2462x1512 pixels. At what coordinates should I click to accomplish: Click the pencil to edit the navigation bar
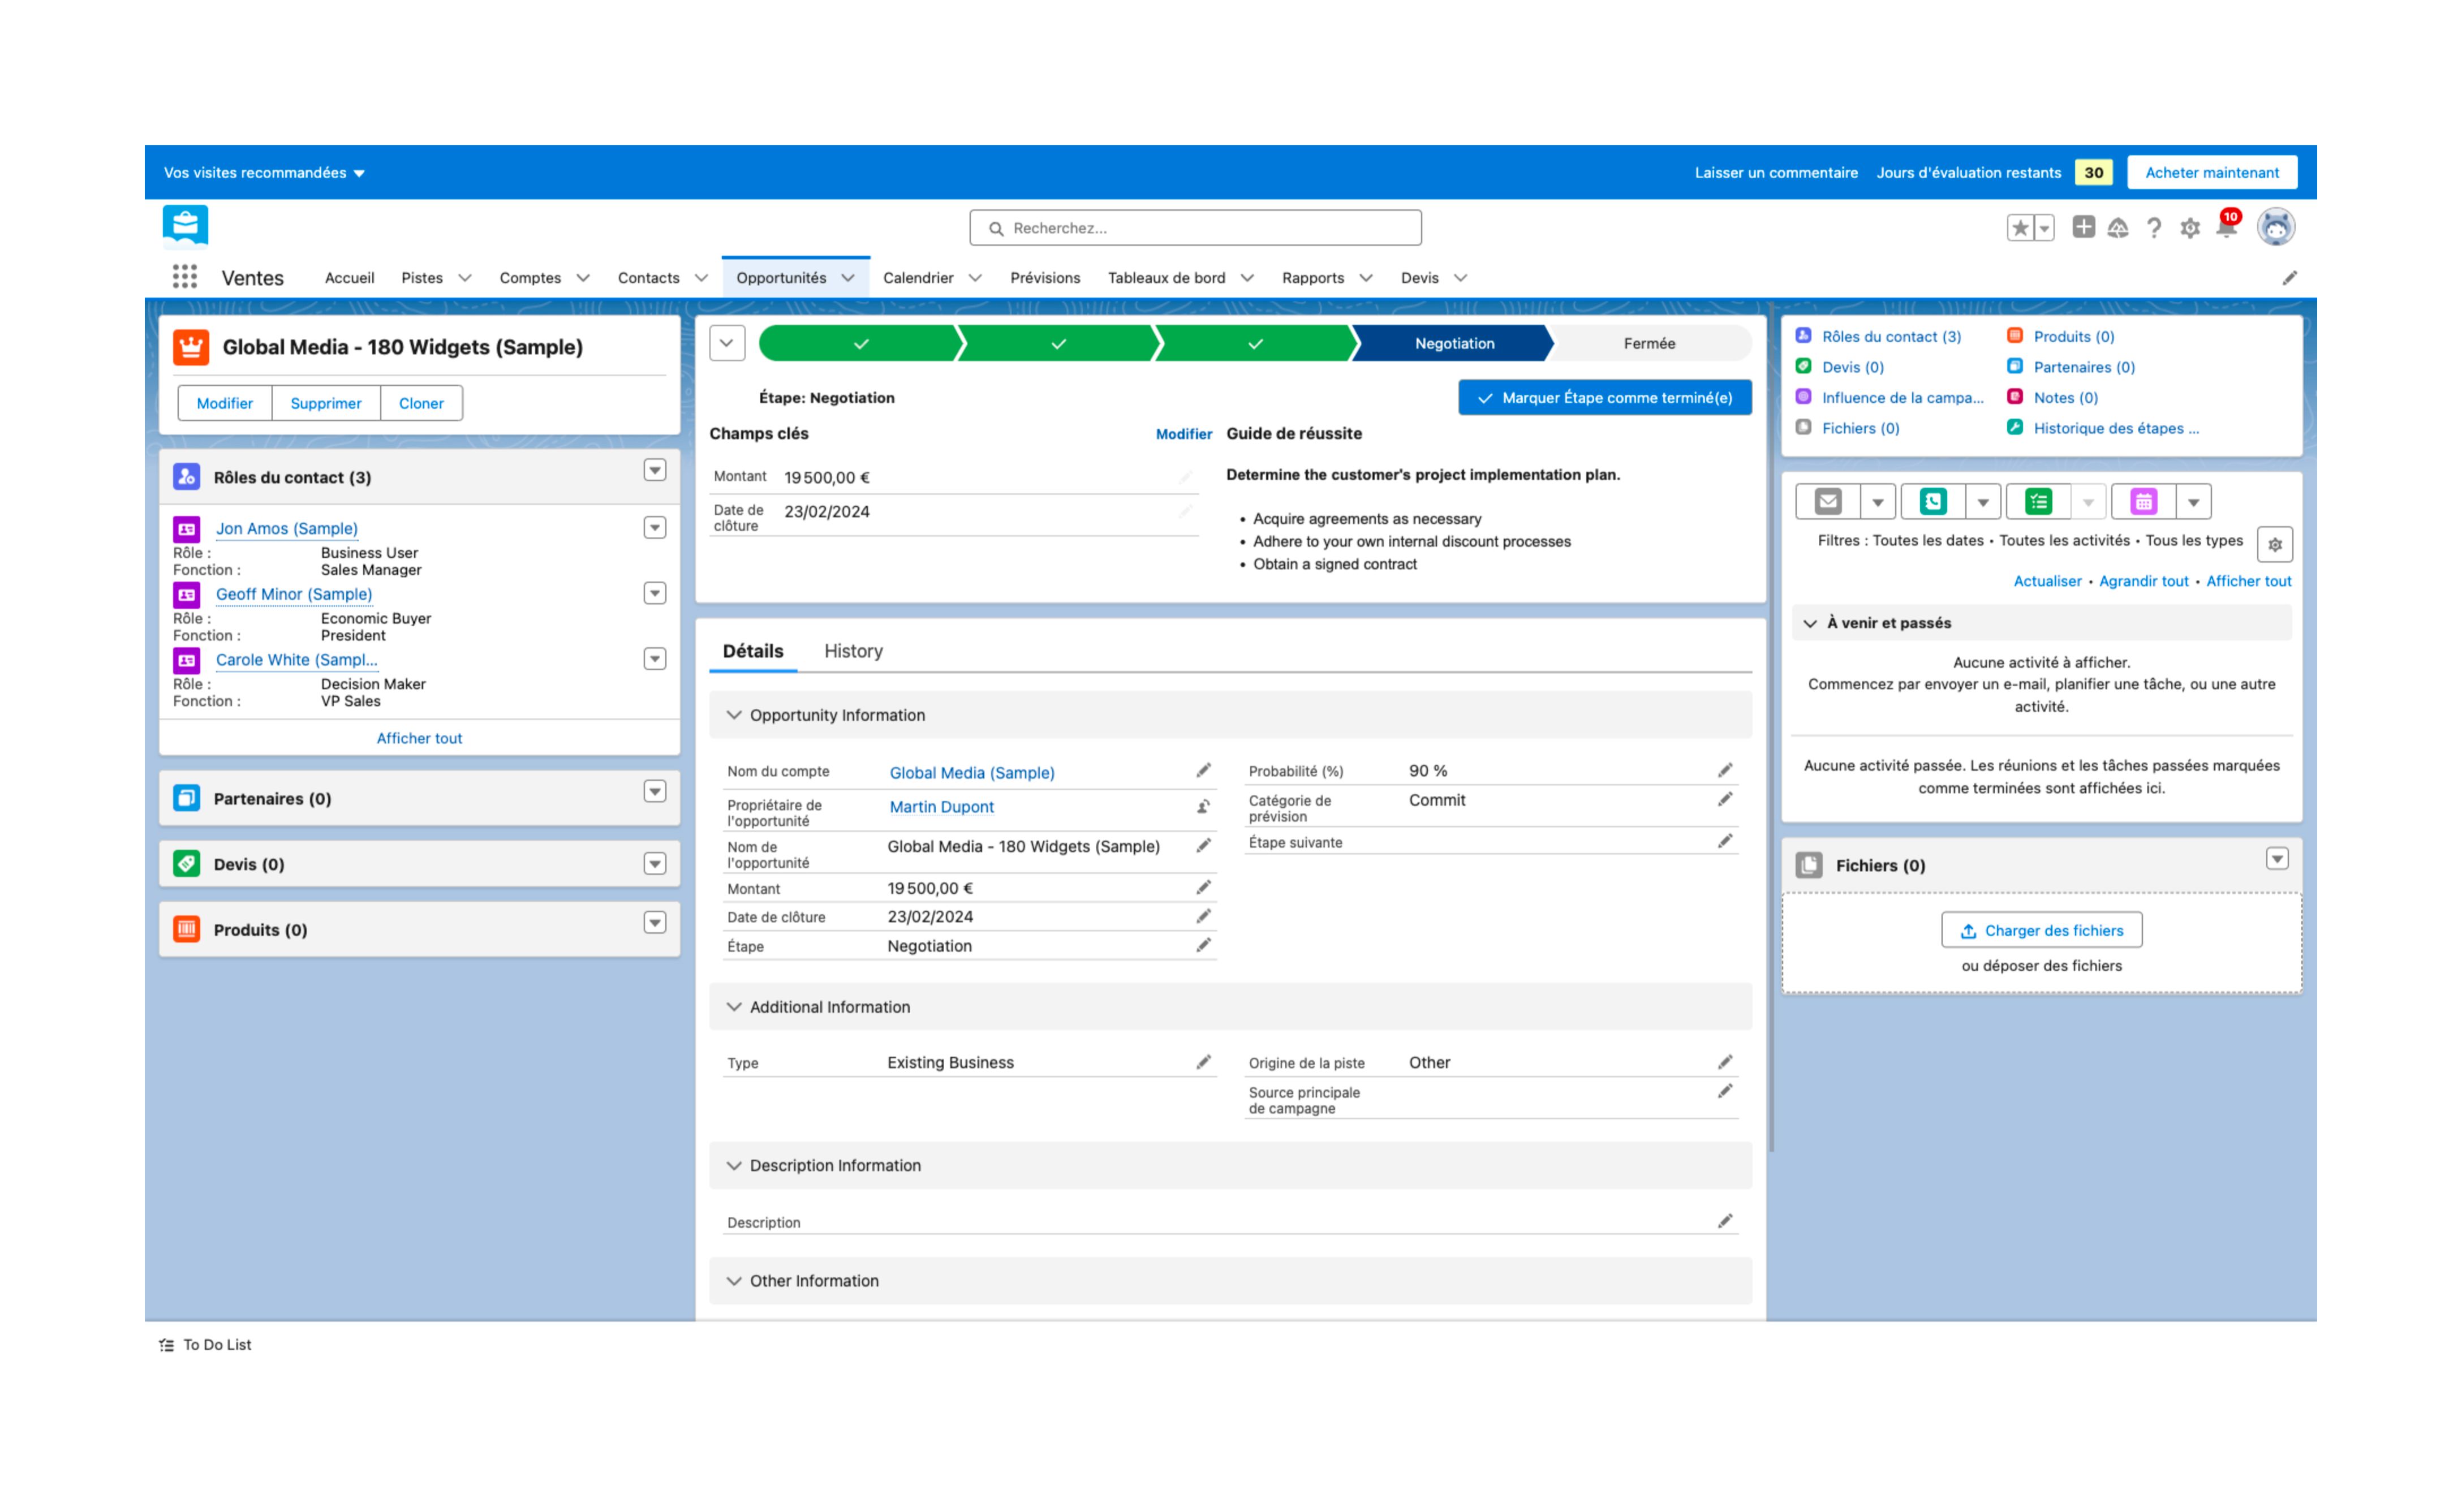coord(2289,278)
